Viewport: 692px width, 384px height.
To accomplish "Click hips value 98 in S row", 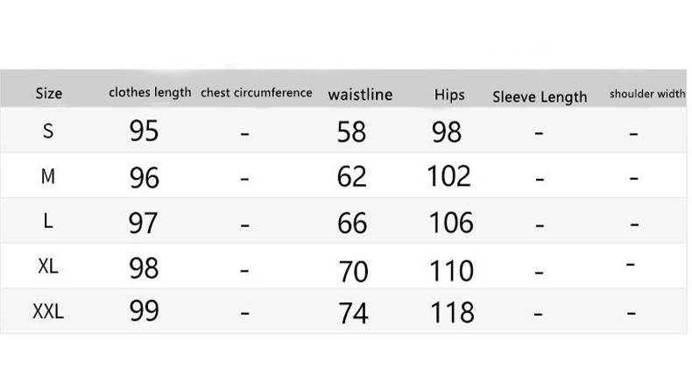I will click(x=447, y=132).
